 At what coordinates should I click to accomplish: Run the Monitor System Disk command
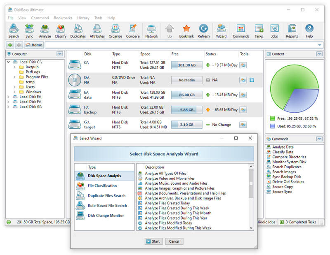click(290, 162)
